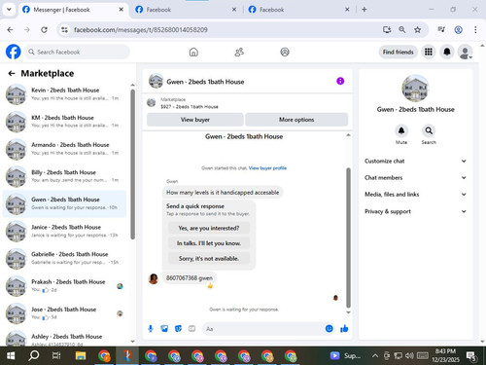The width and height of the screenshot is (486, 365).
Task: Open Gabrielle - 2beds 1bath House chat
Action: tap(64, 258)
